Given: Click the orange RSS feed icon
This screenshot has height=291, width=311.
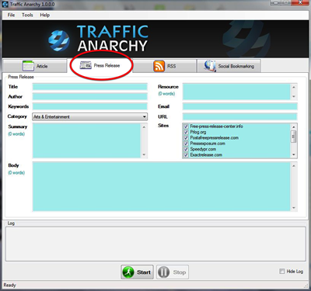Looking at the screenshot, I should (x=159, y=66).
